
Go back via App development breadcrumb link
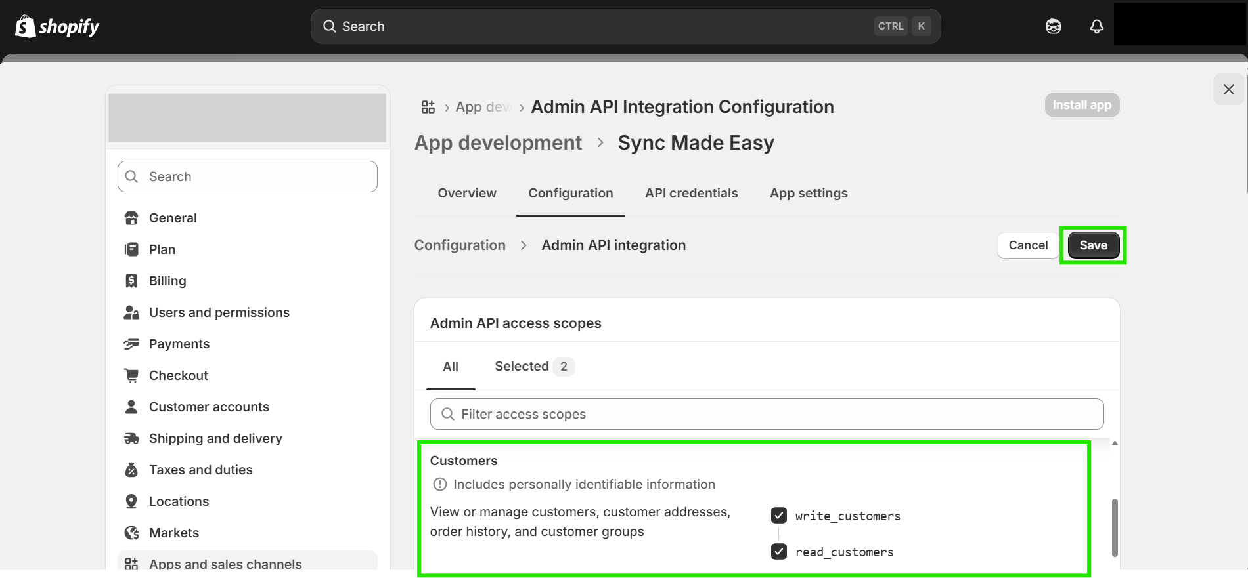pos(498,143)
